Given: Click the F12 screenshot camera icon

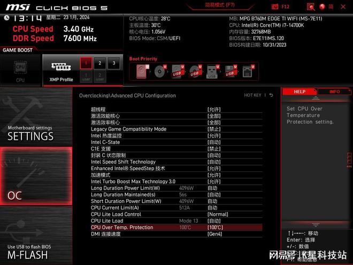Looking at the screenshot, I should 275,6.
